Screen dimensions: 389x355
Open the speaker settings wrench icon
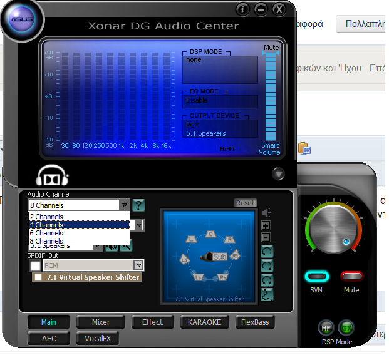126,246
